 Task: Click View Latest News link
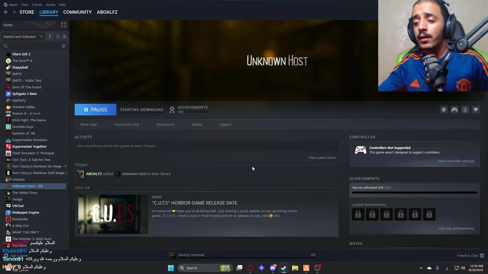click(322, 158)
